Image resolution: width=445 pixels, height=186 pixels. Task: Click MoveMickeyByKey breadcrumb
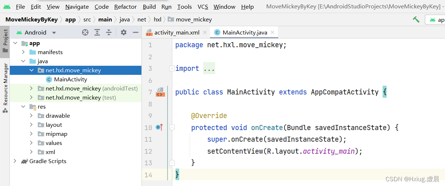pos(32,19)
